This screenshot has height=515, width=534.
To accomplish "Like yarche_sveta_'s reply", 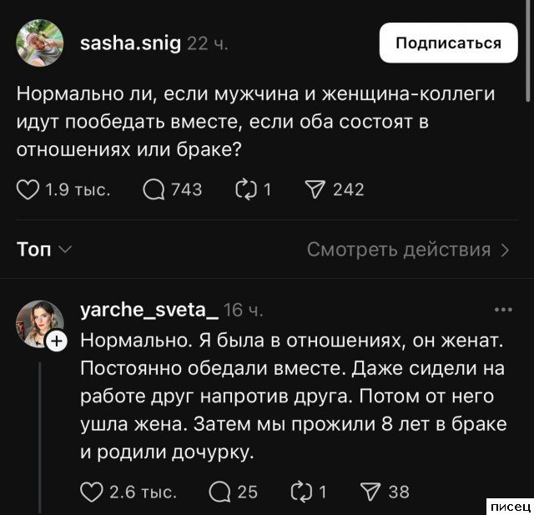I will click(x=92, y=492).
